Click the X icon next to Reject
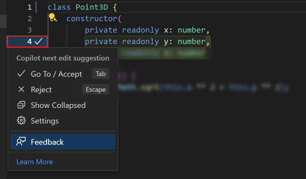The image size is (306, 179). (x=21, y=90)
